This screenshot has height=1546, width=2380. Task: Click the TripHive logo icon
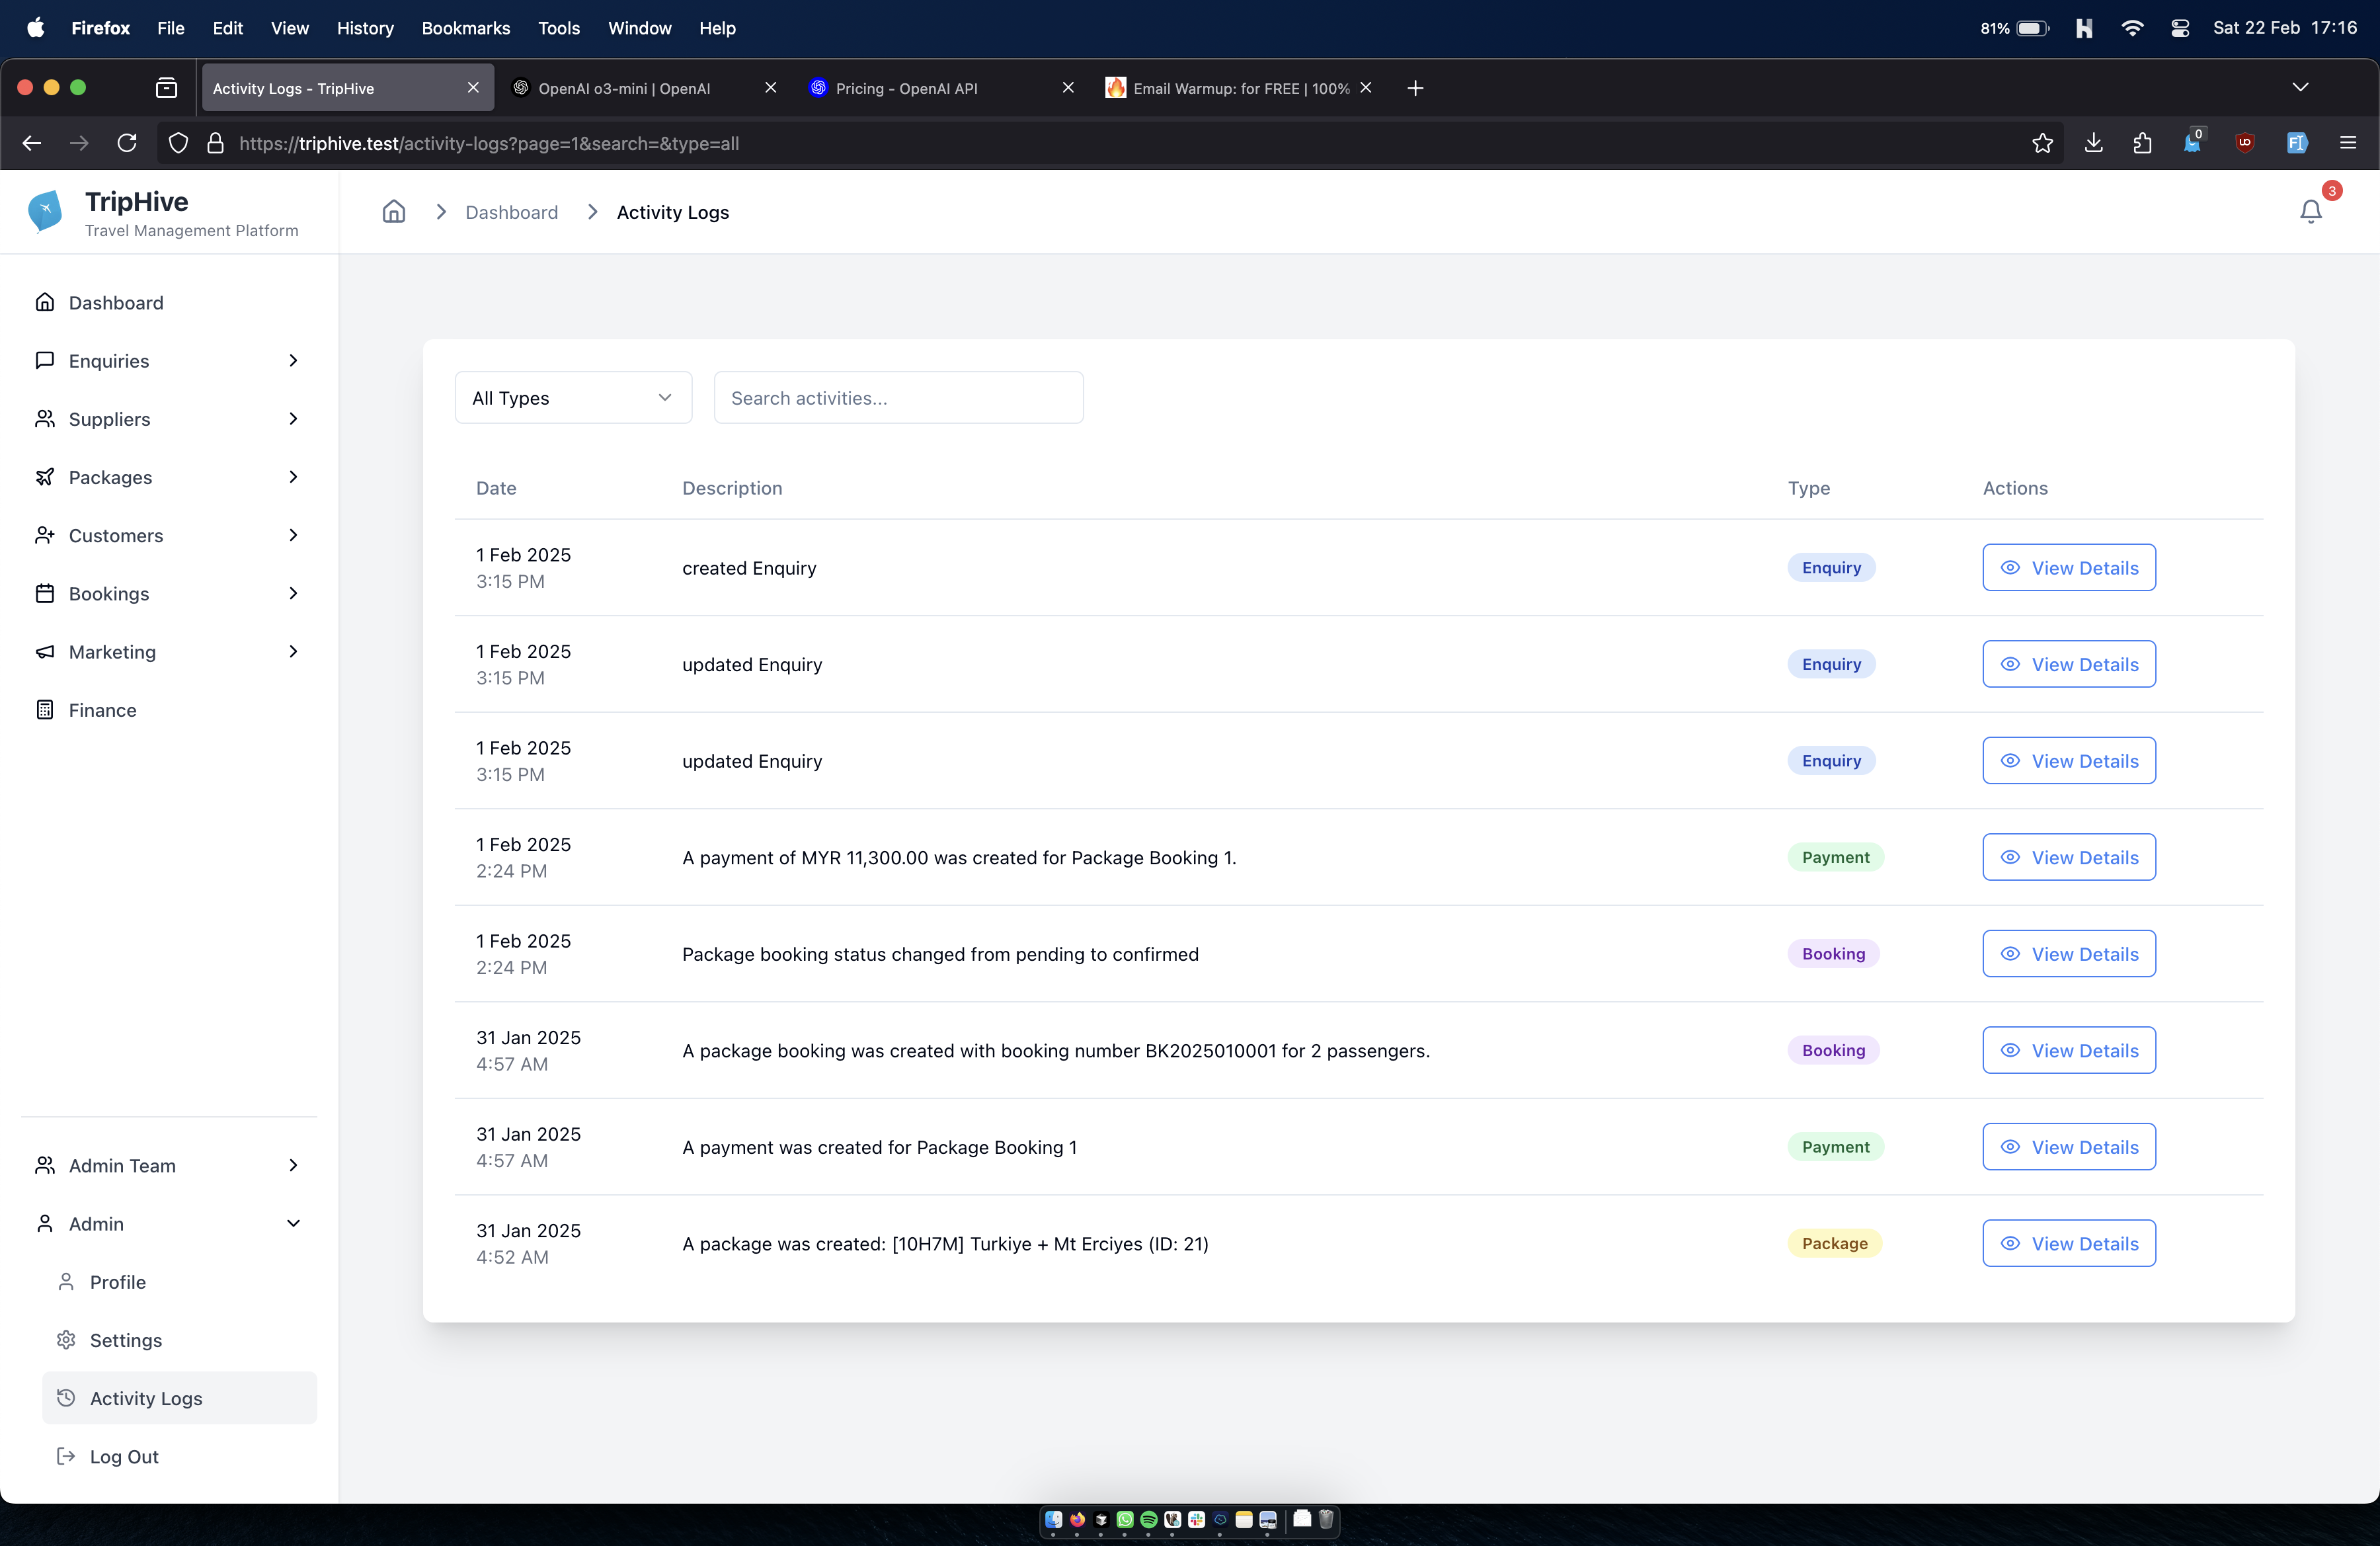point(45,211)
